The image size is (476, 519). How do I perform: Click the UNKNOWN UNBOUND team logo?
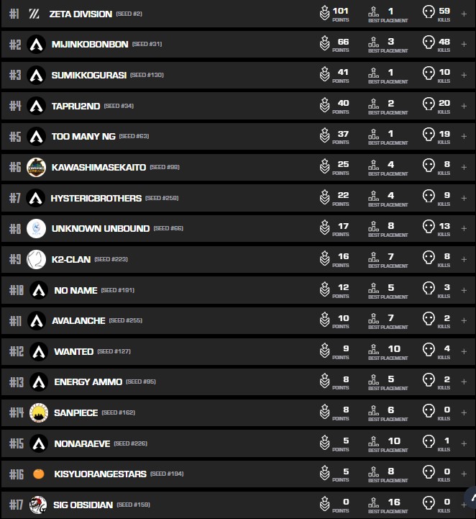click(x=37, y=228)
